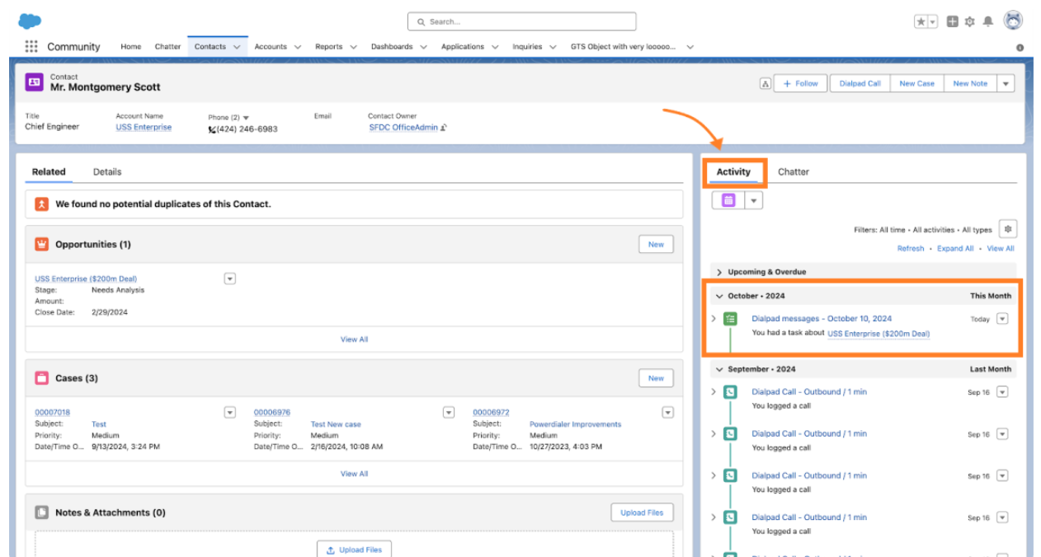Click the global search field
This screenshot has height=557, width=1041.
click(521, 21)
